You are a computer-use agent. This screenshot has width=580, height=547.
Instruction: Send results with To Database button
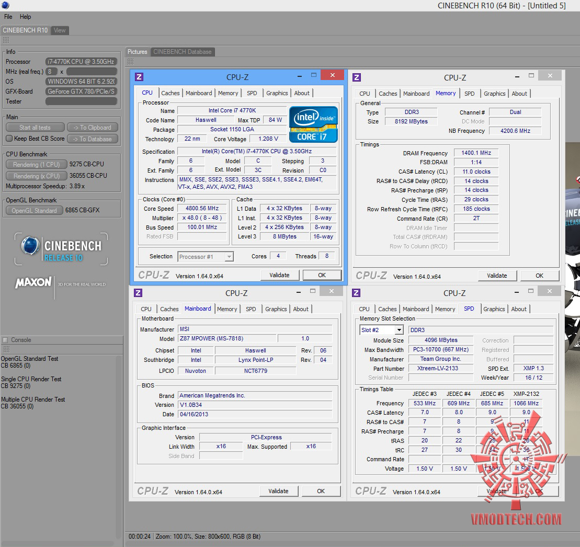click(x=92, y=139)
